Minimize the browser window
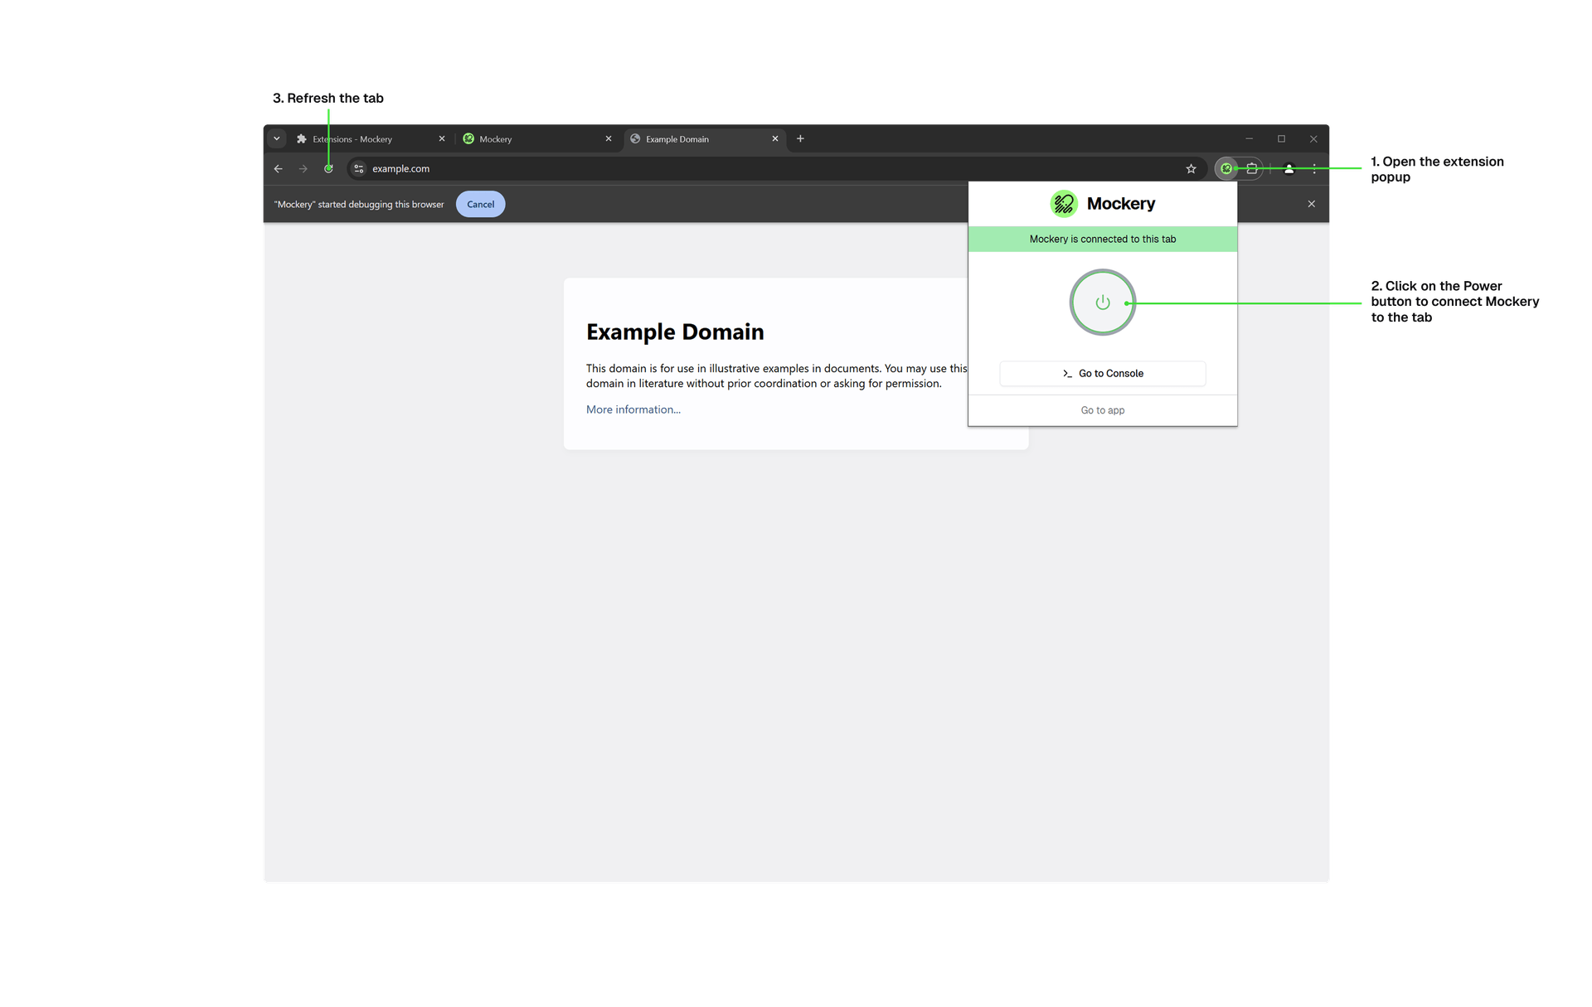 (x=1249, y=139)
